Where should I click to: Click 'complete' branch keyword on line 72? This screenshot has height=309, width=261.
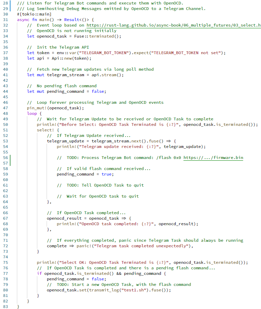click(57, 246)
